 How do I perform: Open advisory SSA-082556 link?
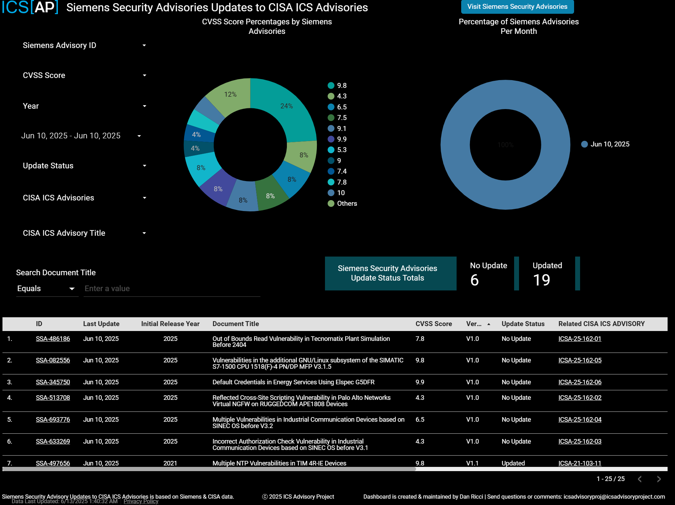pyautogui.click(x=53, y=360)
